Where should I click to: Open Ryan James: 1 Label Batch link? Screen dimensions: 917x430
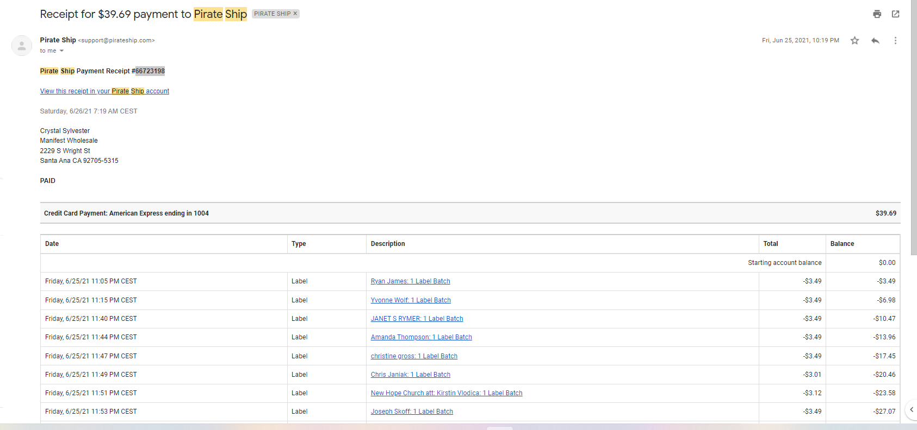(411, 281)
